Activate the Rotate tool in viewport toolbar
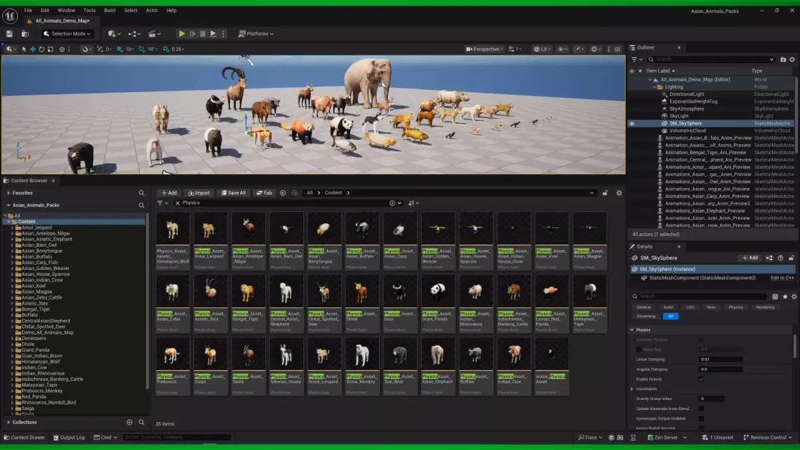The width and height of the screenshot is (800, 450). pyautogui.click(x=41, y=49)
